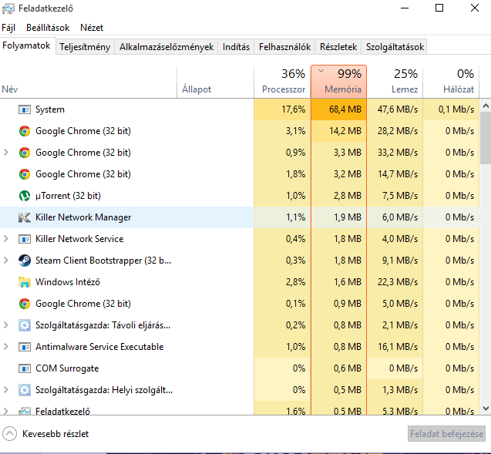Expand the Antimalware Service Executable group
The image size is (491, 454).
click(x=7, y=347)
